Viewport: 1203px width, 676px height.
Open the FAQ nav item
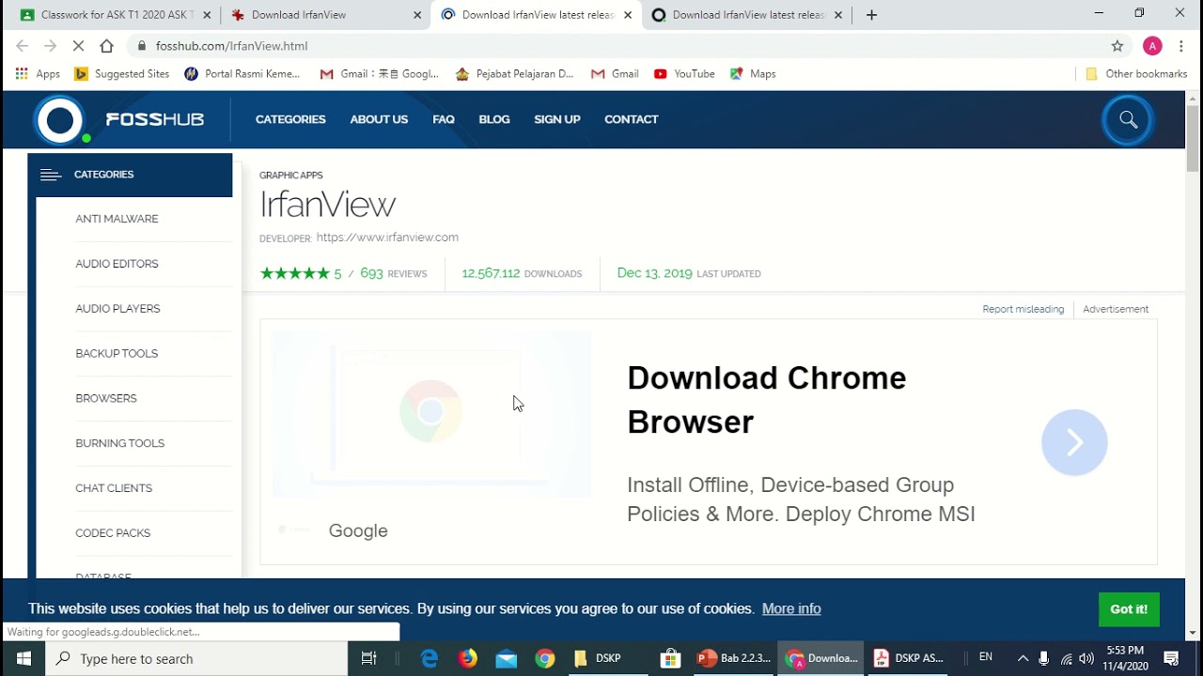coord(444,119)
